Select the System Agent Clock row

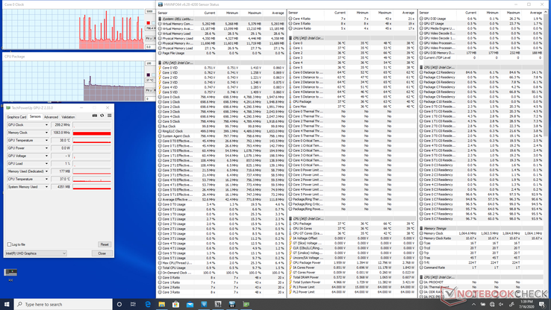tap(222, 136)
